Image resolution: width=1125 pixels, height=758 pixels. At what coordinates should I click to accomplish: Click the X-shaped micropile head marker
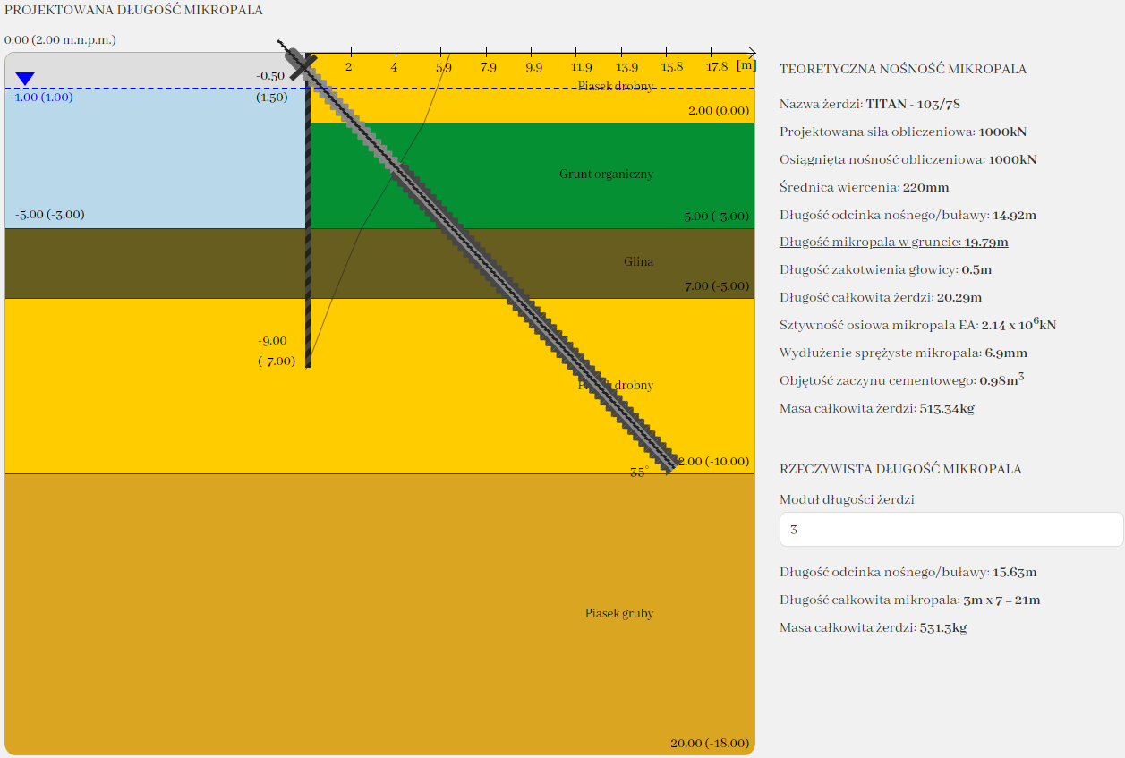pyautogui.click(x=303, y=66)
